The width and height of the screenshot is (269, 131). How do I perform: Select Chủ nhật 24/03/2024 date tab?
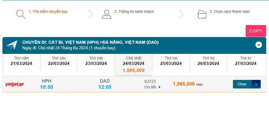coord(133,64)
